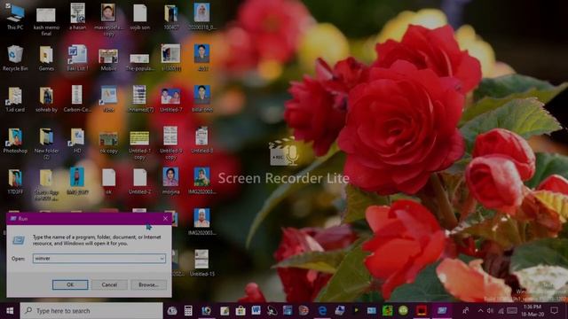Open the Recycle Bin icon
The image size is (568, 319).
click(15, 58)
